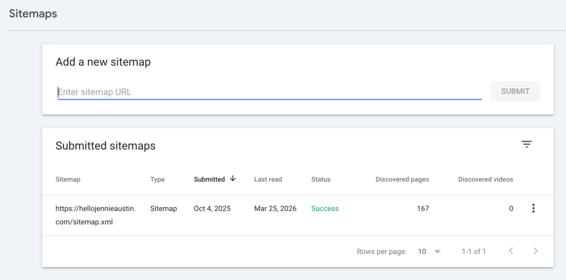Select the Discovered pages column header
This screenshot has width=566, height=280.
(402, 179)
